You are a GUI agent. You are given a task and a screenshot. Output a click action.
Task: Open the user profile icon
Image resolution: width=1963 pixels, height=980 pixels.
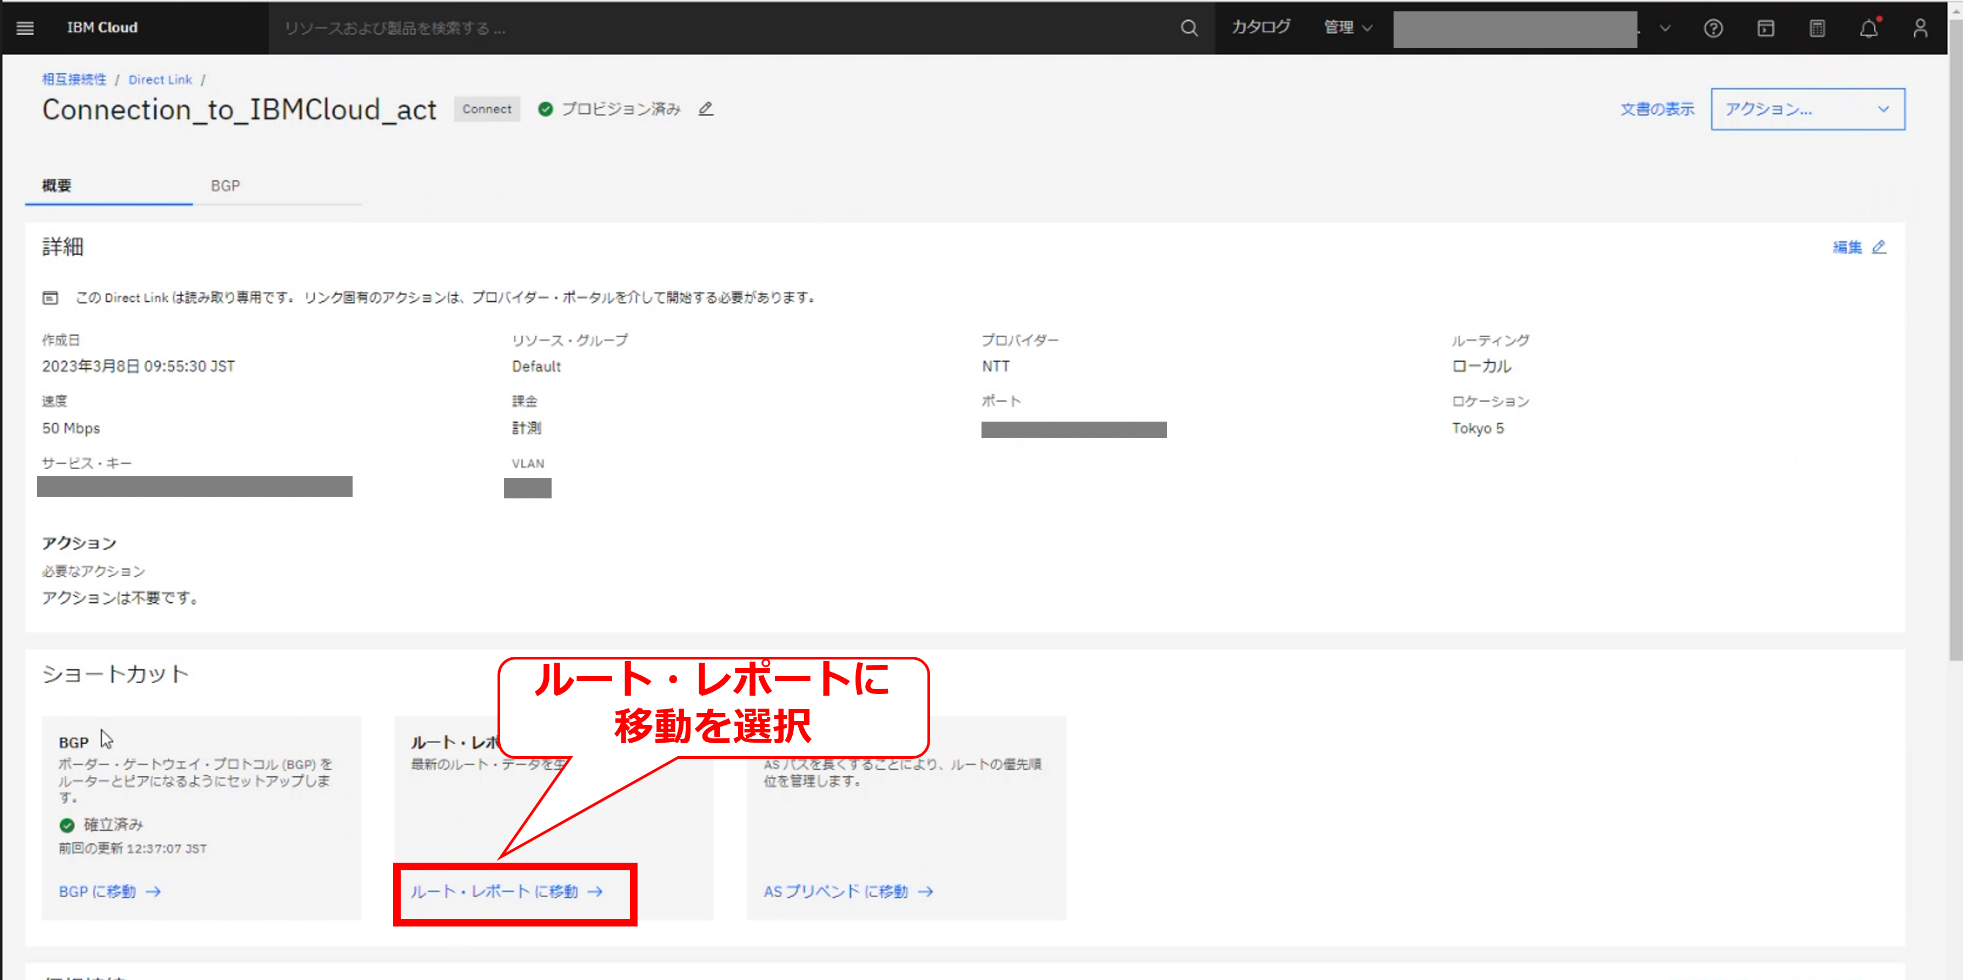click(1920, 28)
